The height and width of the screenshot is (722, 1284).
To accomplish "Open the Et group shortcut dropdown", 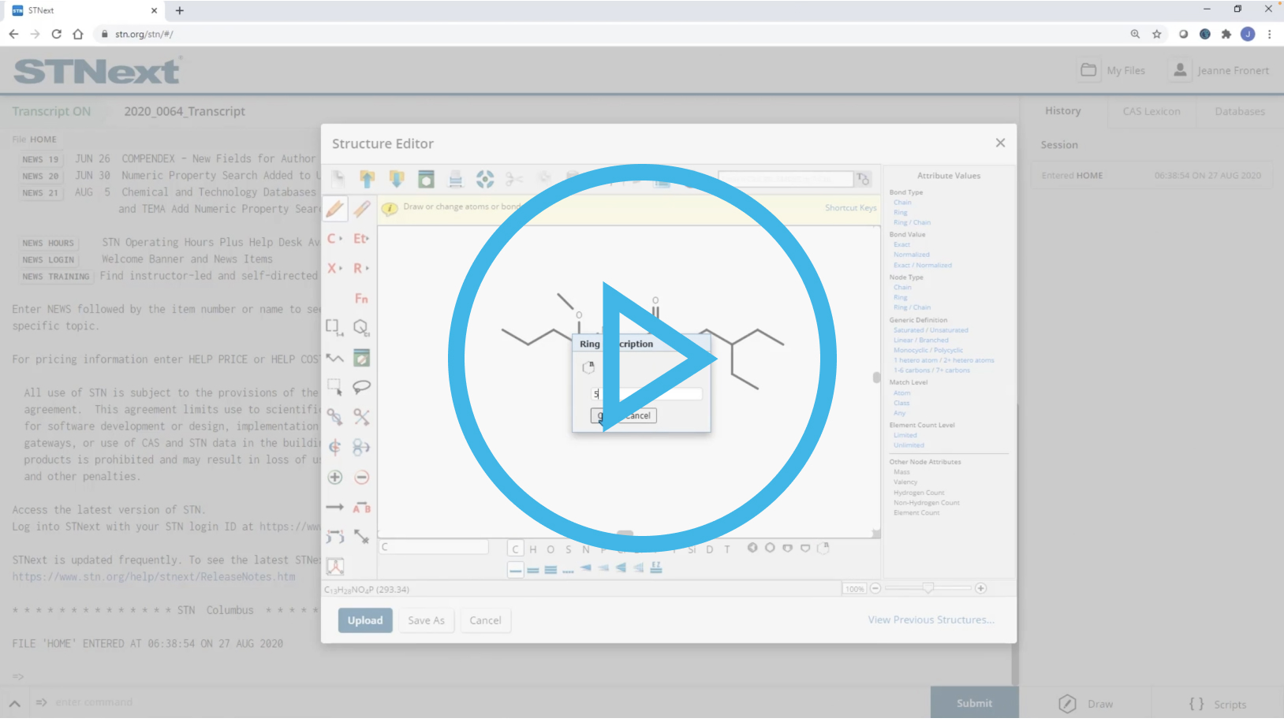I will click(x=361, y=238).
